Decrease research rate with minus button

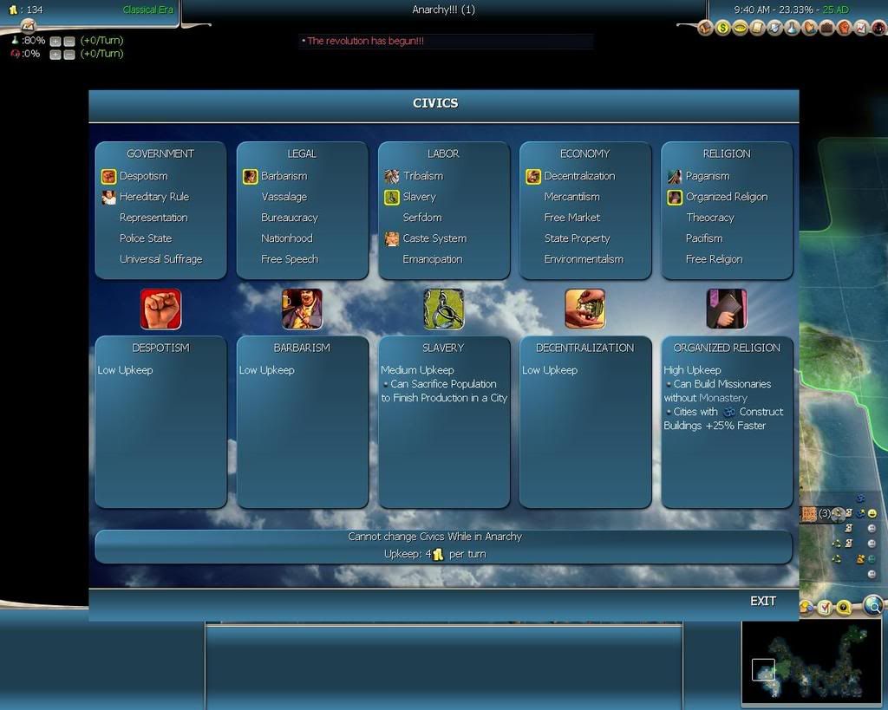69,42
